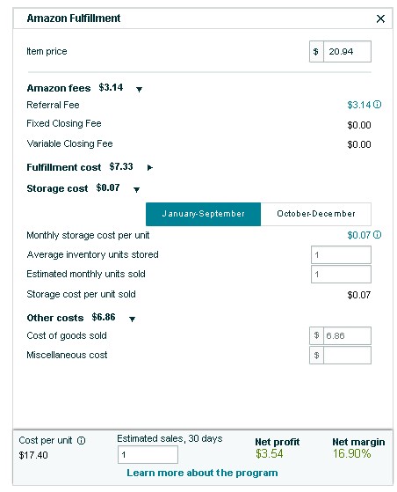The width and height of the screenshot is (397, 492).
Task: Open the Learn more about the program link
Action: click(x=202, y=473)
